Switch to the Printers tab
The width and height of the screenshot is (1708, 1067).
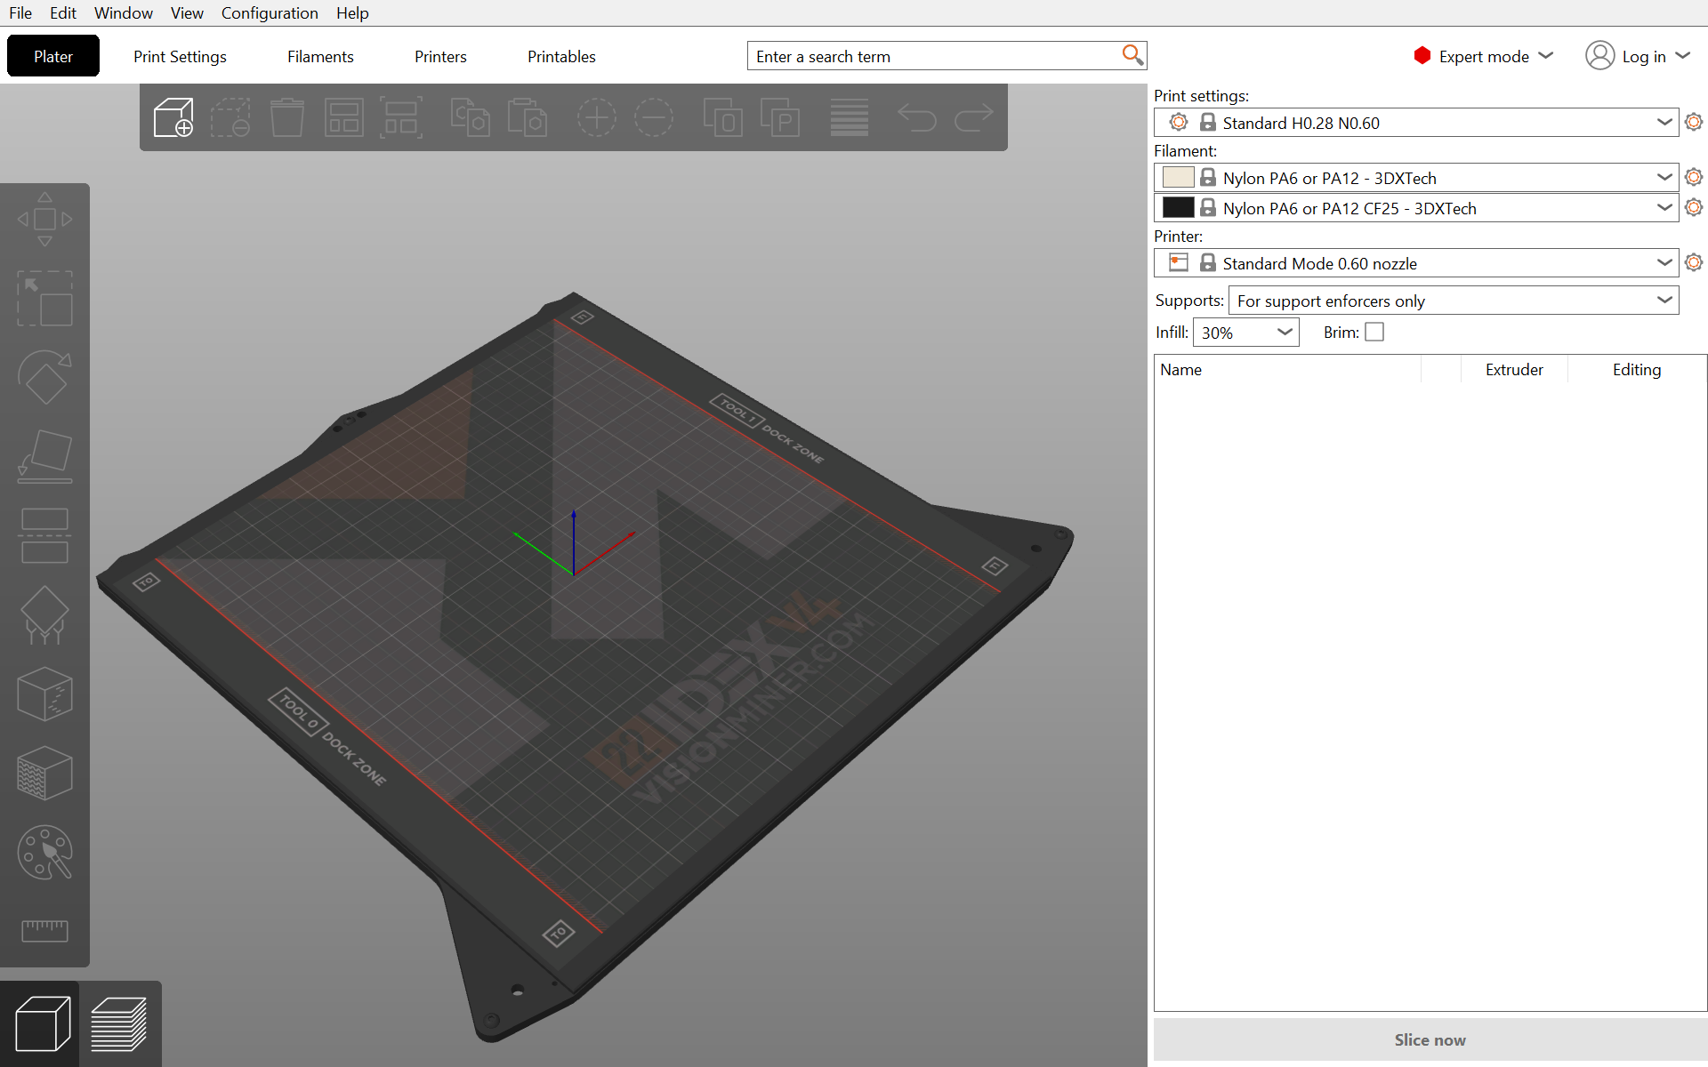click(x=440, y=56)
